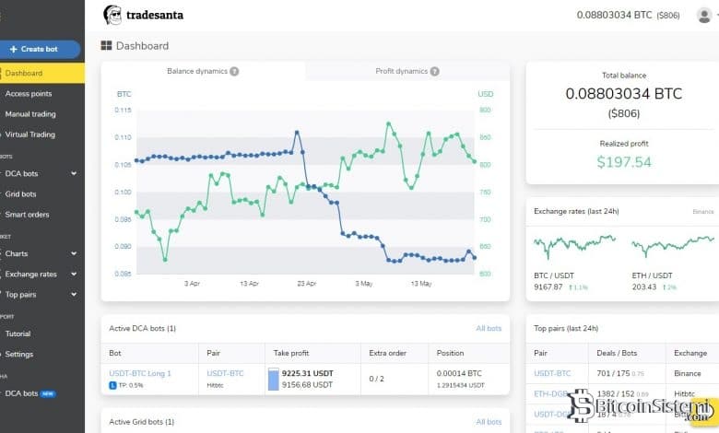
Task: Switch to the Profit dynamics tab
Action: coord(407,71)
